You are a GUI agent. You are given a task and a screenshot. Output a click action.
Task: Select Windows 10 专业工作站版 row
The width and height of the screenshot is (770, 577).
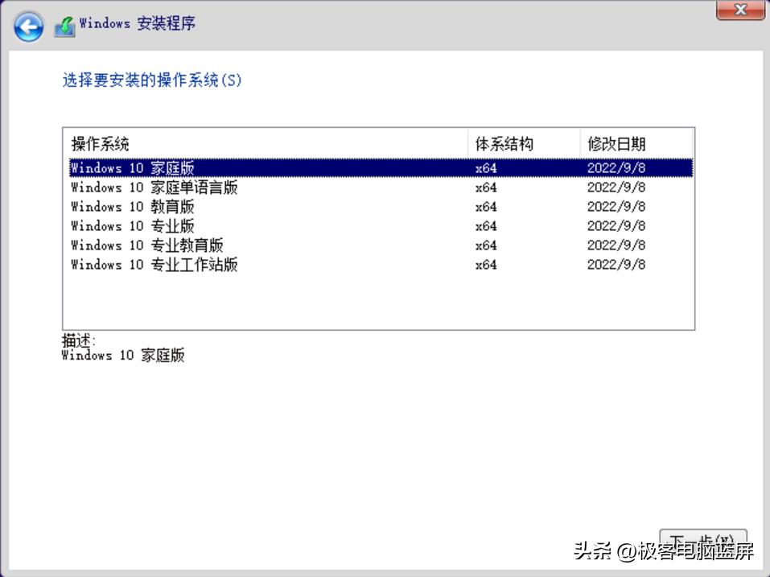click(381, 264)
